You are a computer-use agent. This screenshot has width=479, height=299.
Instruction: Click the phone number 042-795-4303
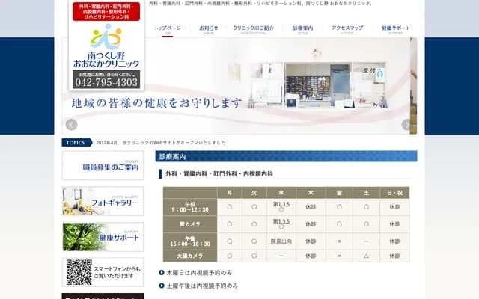click(106, 83)
